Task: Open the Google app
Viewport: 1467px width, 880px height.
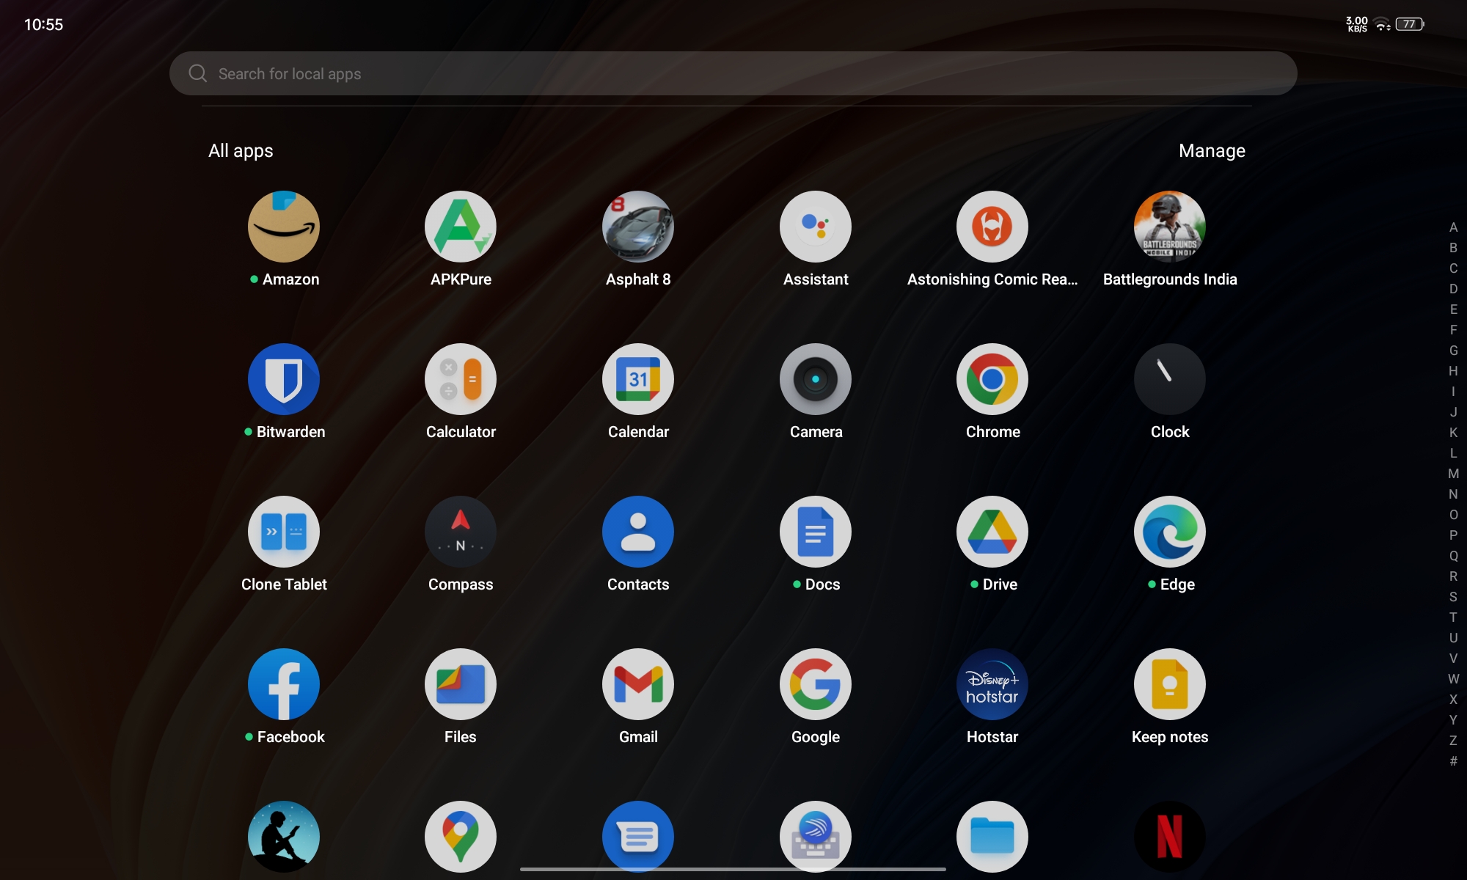Action: pos(816,684)
